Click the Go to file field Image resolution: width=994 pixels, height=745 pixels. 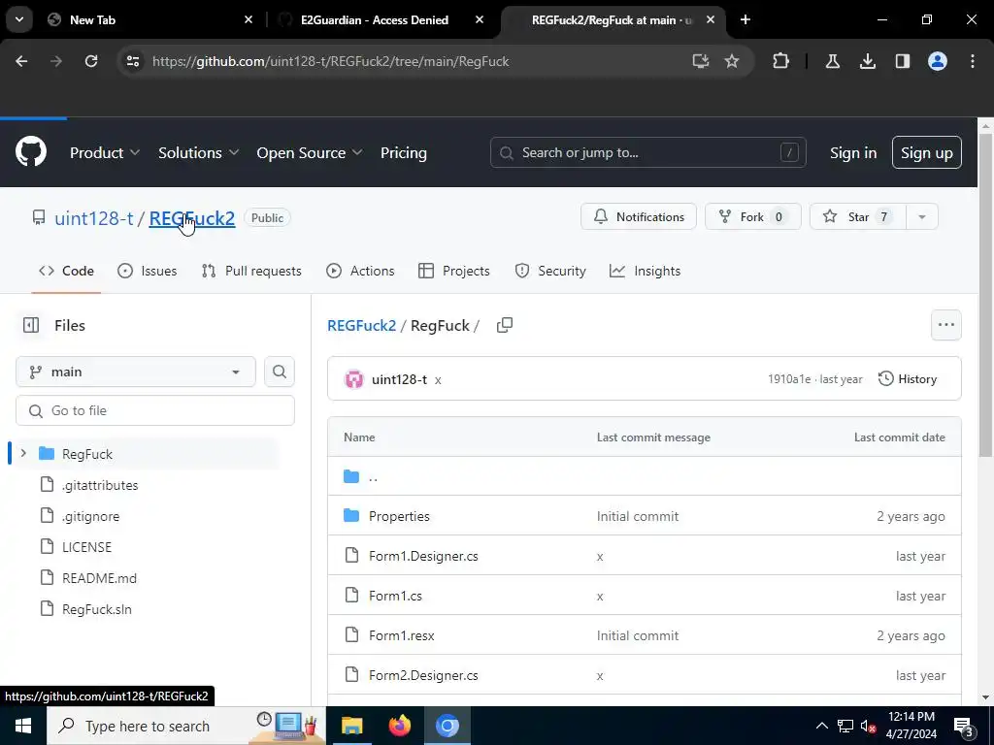155,410
